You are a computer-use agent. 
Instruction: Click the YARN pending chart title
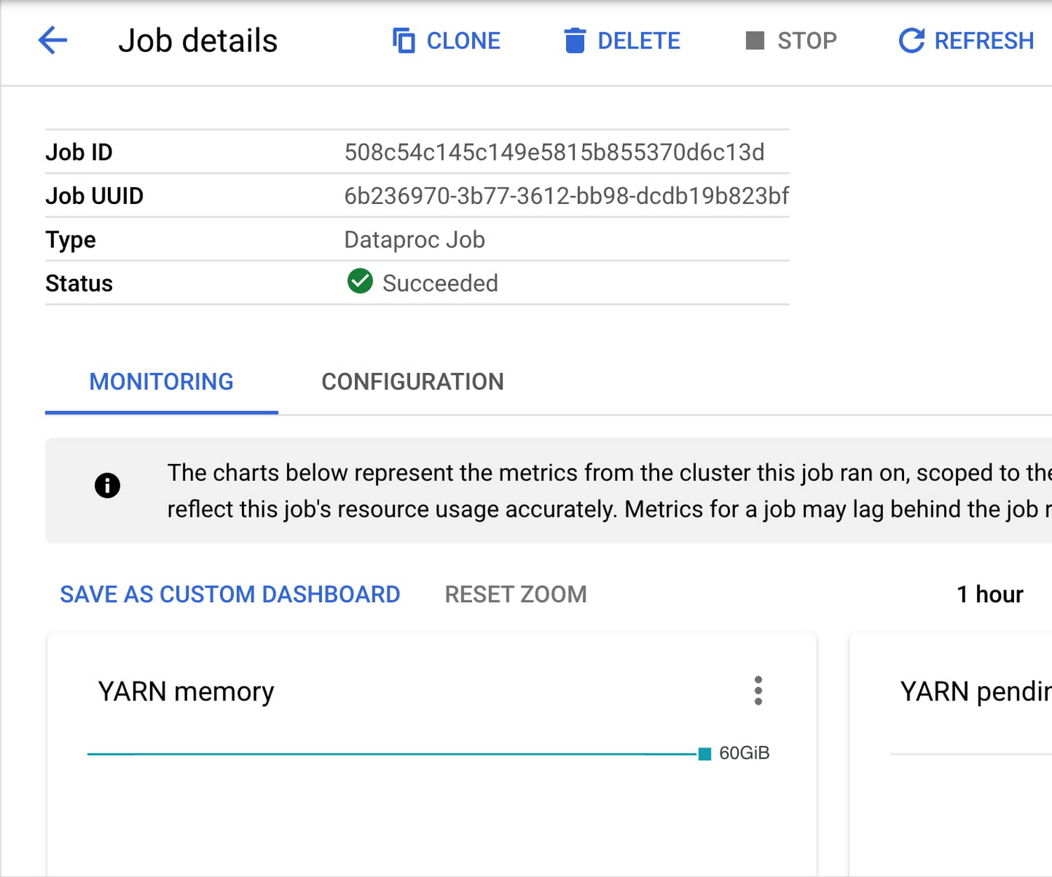(976, 691)
